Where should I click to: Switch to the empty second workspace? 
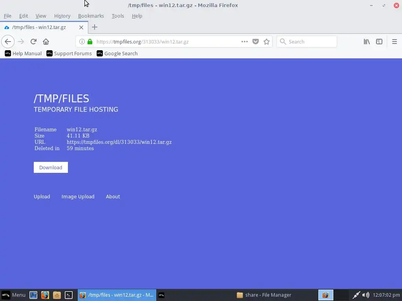[341, 295]
